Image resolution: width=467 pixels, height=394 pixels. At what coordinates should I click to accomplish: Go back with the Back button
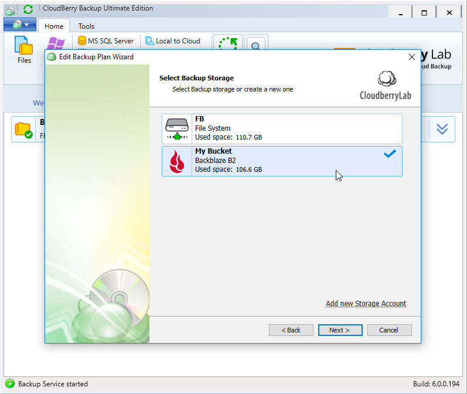coord(291,330)
